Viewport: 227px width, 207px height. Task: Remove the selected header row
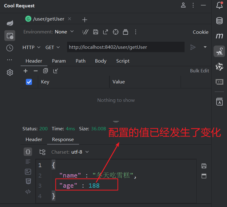pos(36,71)
